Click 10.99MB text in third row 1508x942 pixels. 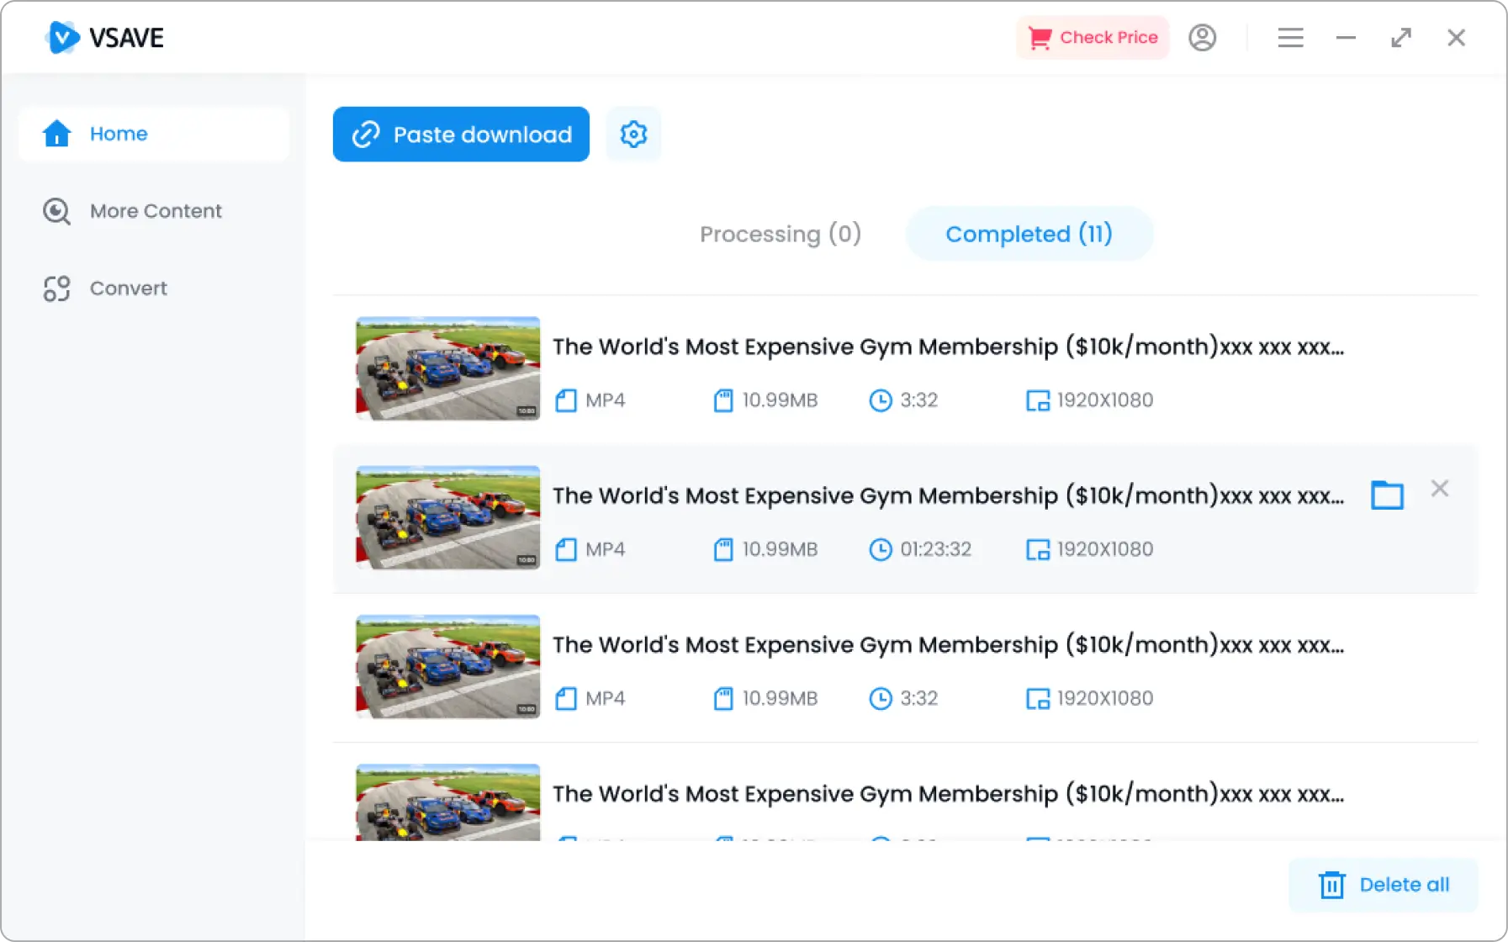(780, 698)
